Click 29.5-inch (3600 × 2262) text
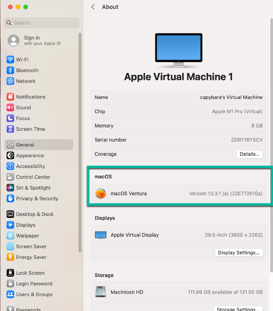The image size is (273, 311). click(x=234, y=235)
